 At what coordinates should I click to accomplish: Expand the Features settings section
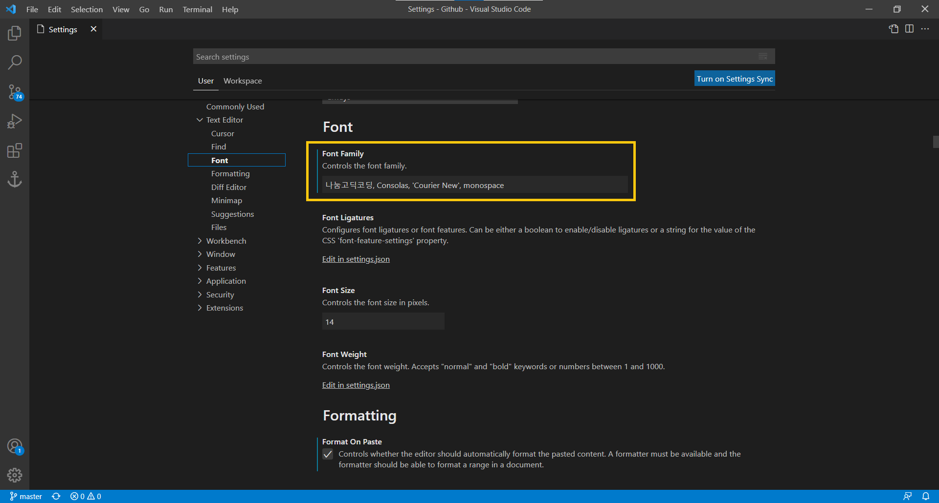point(200,268)
